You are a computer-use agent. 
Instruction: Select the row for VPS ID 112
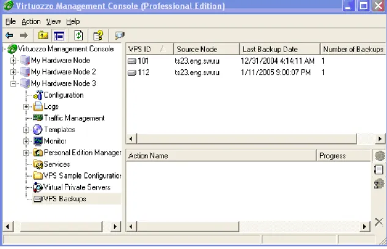coord(256,73)
